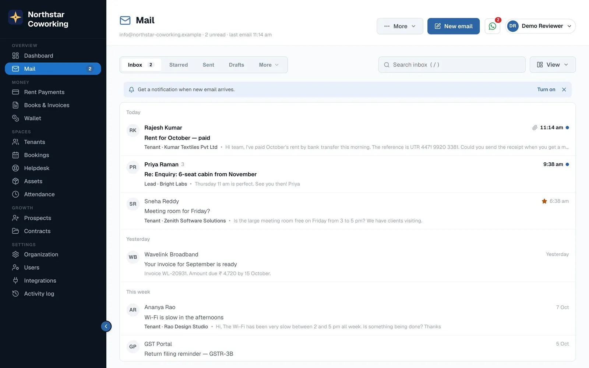
Task: Open the Wallet page
Action: (x=53, y=118)
